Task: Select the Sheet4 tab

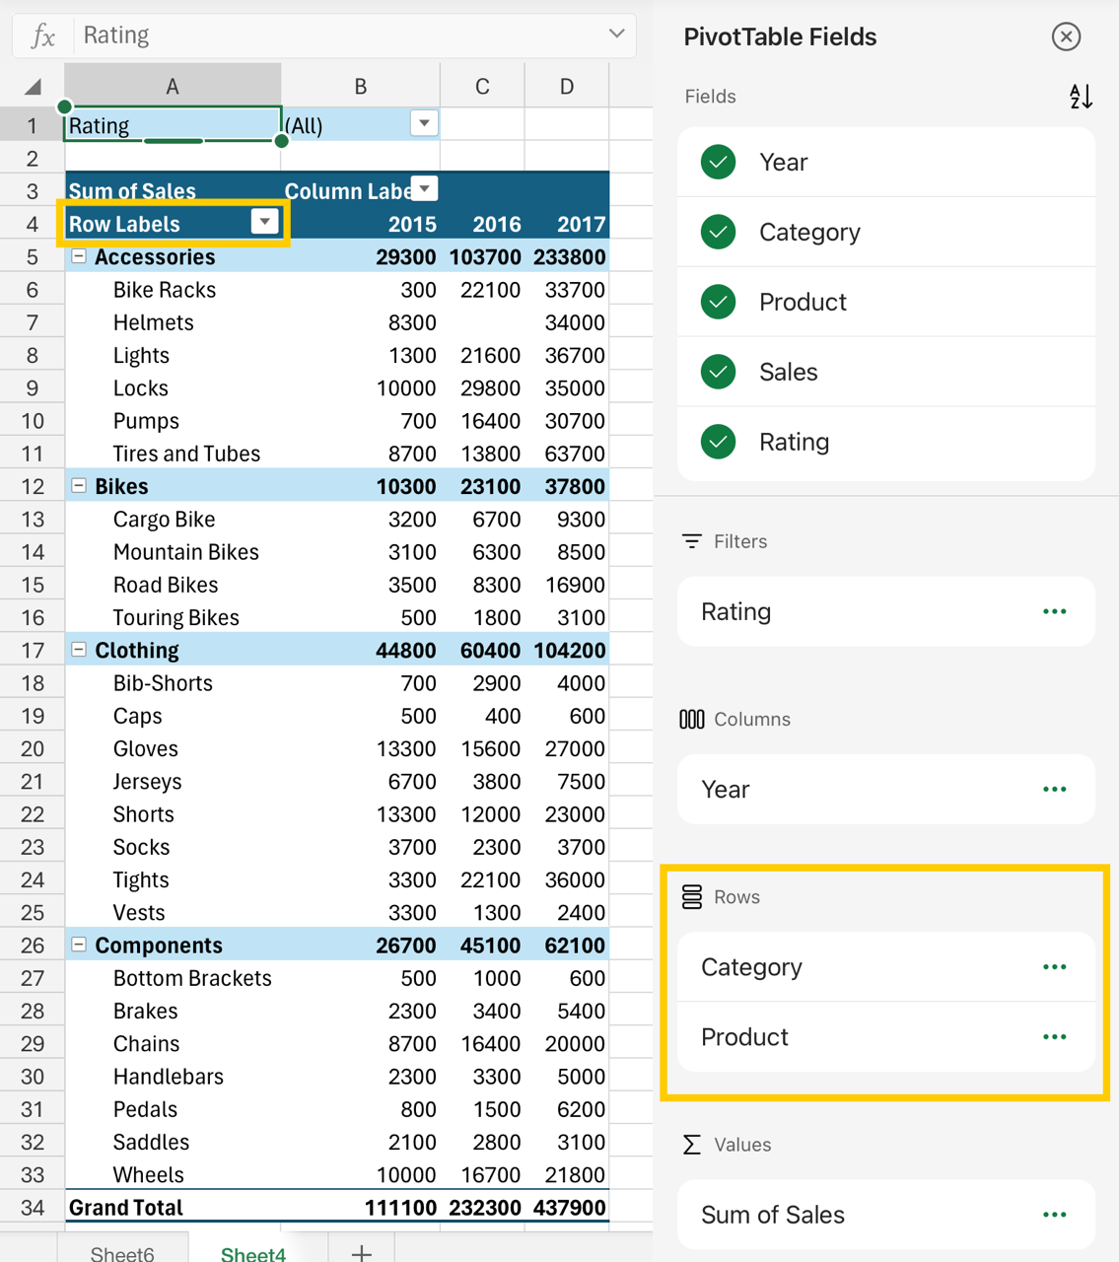Action: click(x=252, y=1252)
